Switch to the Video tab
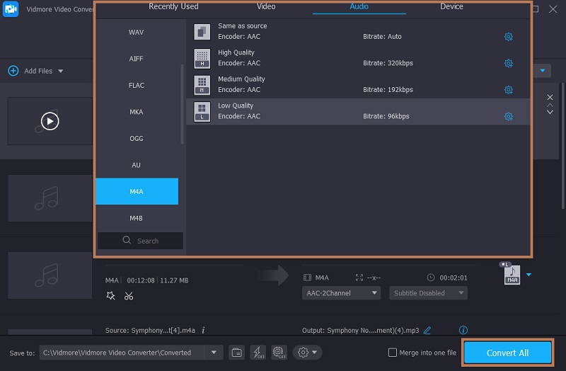Screen dimensions: 566x371 point(266,7)
